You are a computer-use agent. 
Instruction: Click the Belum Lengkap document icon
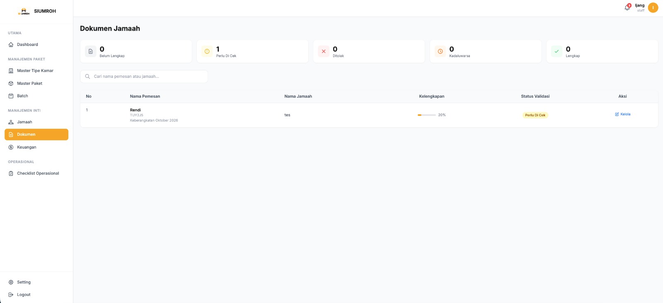point(90,51)
